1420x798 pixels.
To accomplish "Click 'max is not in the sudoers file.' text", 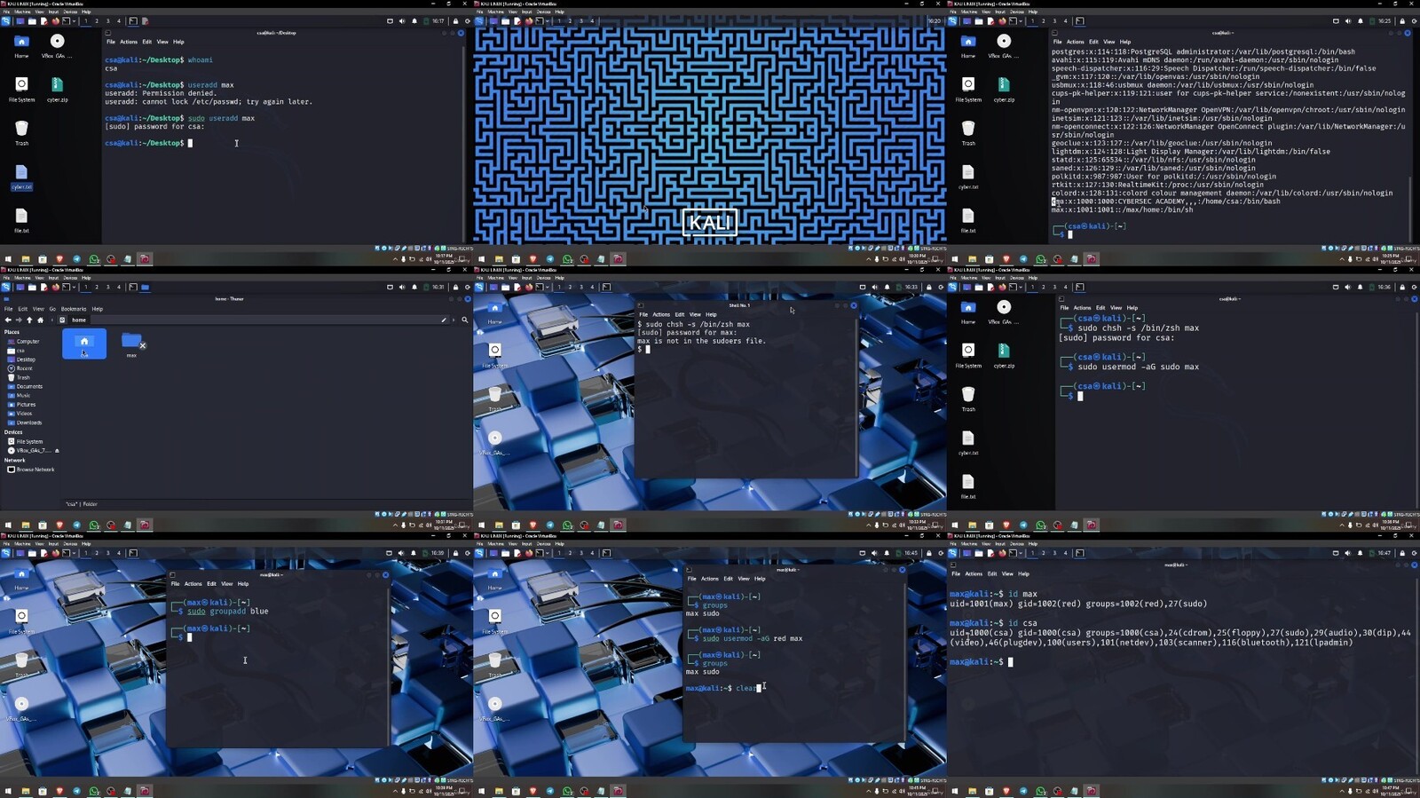I will coord(701,341).
